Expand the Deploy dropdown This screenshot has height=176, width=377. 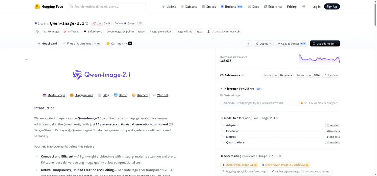[263, 44]
